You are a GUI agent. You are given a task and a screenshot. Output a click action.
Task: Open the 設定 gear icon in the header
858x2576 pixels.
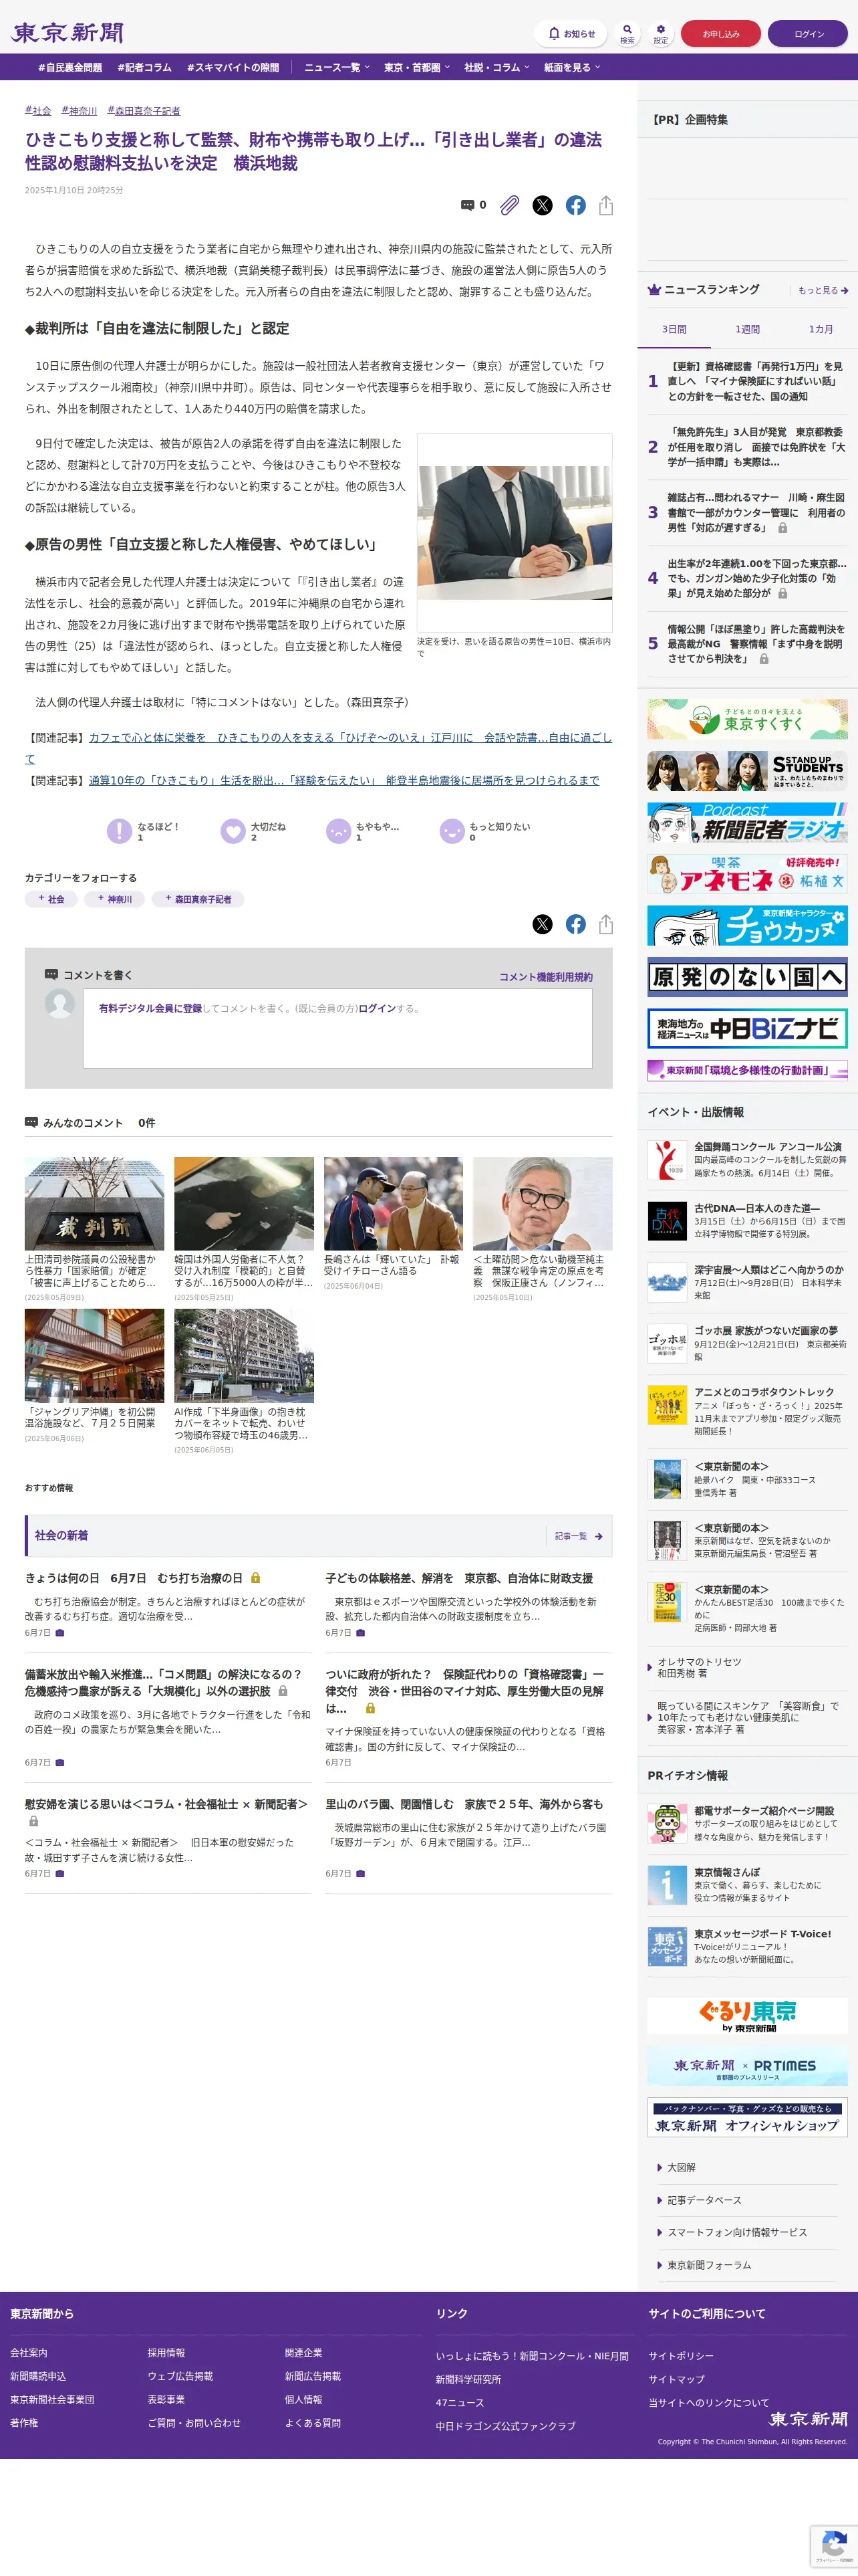pos(660,33)
